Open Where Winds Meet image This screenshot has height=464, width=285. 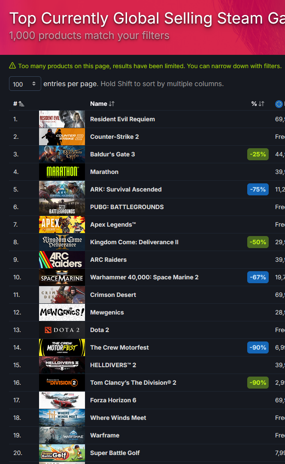[62, 418]
